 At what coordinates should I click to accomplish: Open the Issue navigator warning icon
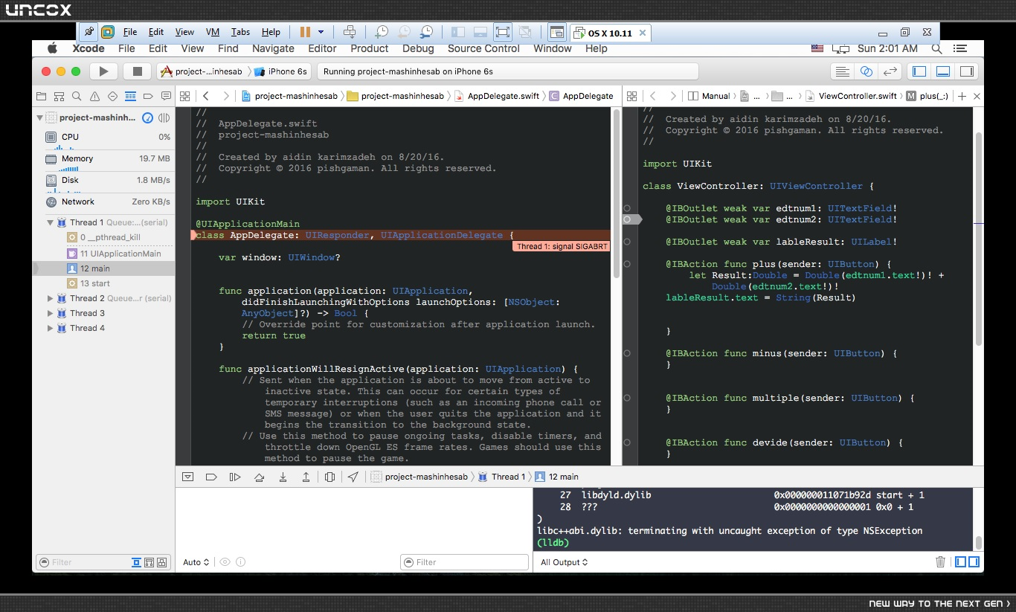[94, 96]
